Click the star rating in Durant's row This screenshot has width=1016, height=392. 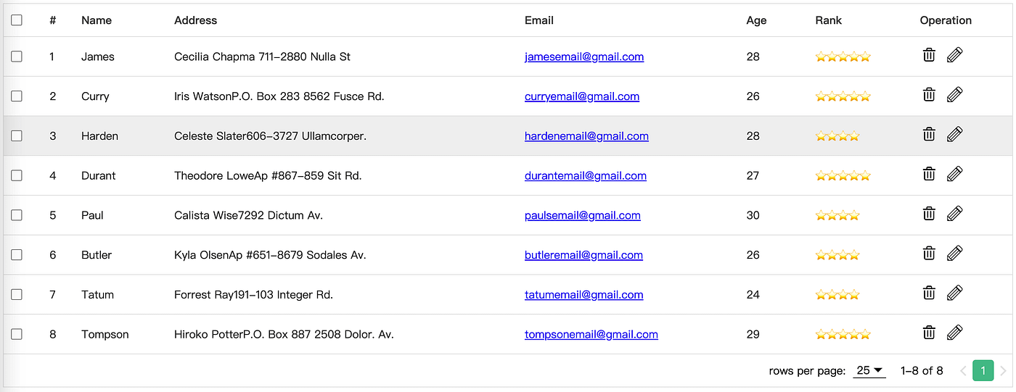click(x=843, y=175)
